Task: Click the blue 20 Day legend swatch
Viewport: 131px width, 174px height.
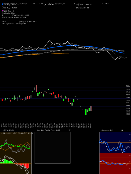Action: 3,4
